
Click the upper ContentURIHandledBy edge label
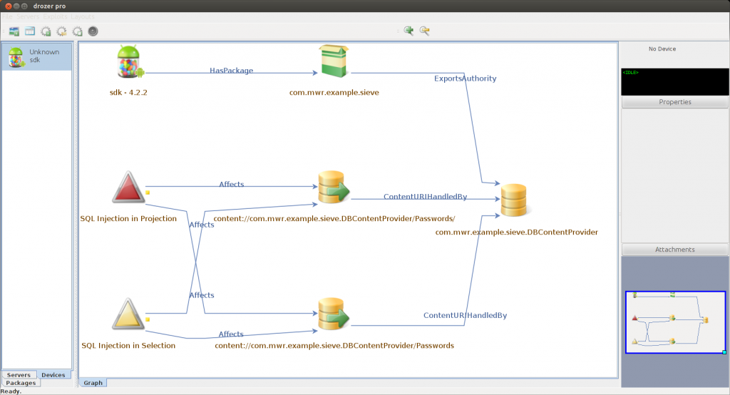pyautogui.click(x=425, y=197)
